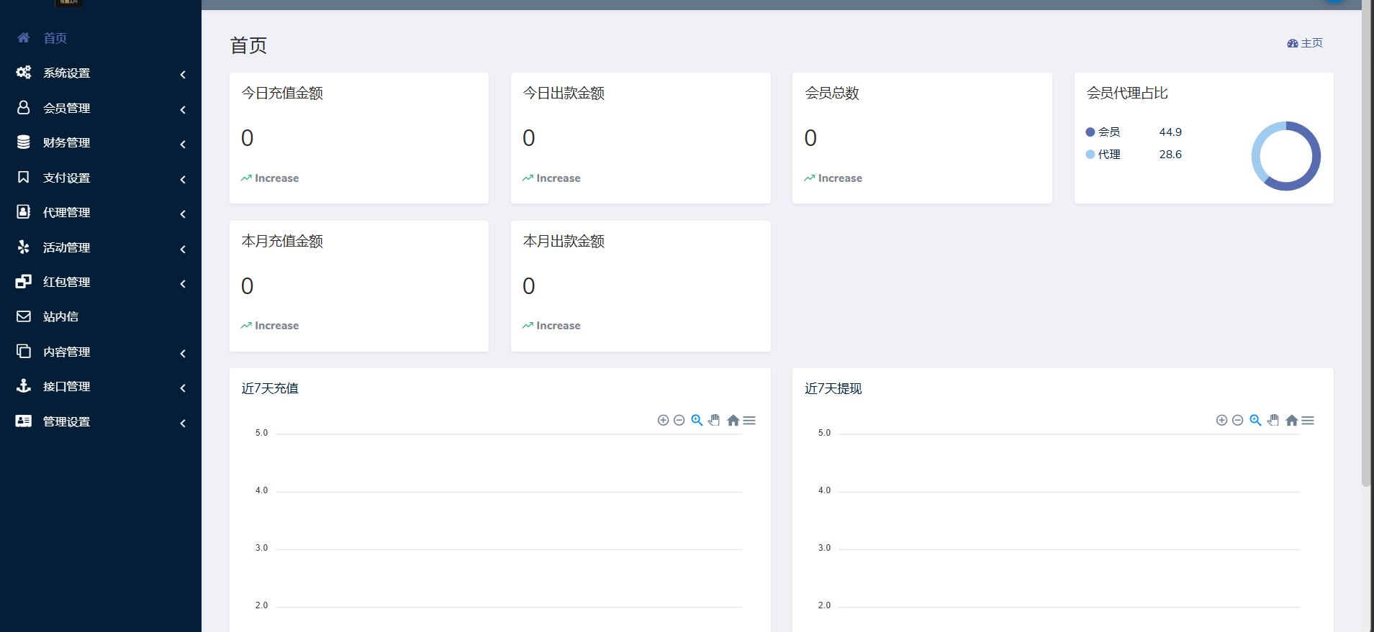Select 系统设置 label in the sidebar
Screen dimensions: 1374x632
point(66,73)
